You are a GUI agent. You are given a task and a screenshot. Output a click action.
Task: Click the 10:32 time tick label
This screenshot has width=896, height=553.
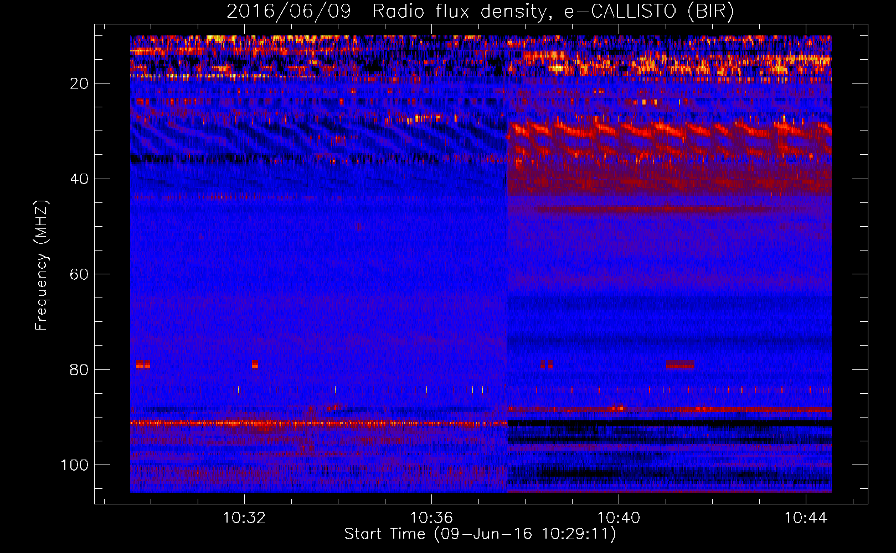[x=244, y=518]
